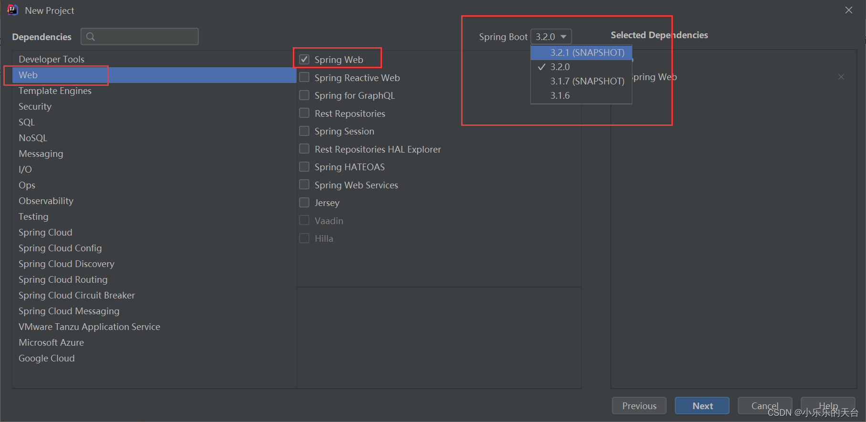The height and width of the screenshot is (422, 866).
Task: Check Spring for GraphQL dependency
Action: [304, 95]
